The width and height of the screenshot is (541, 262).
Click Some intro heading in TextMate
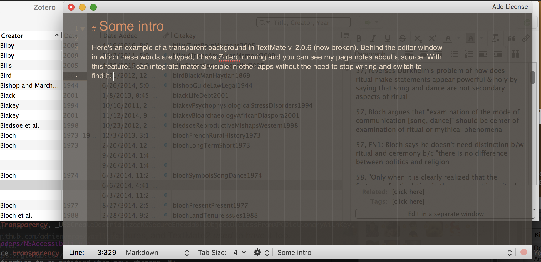pos(131,26)
